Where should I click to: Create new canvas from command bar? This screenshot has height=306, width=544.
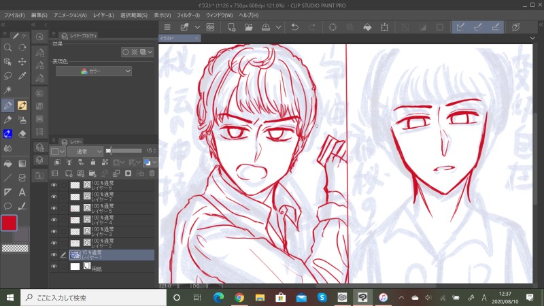point(231,27)
